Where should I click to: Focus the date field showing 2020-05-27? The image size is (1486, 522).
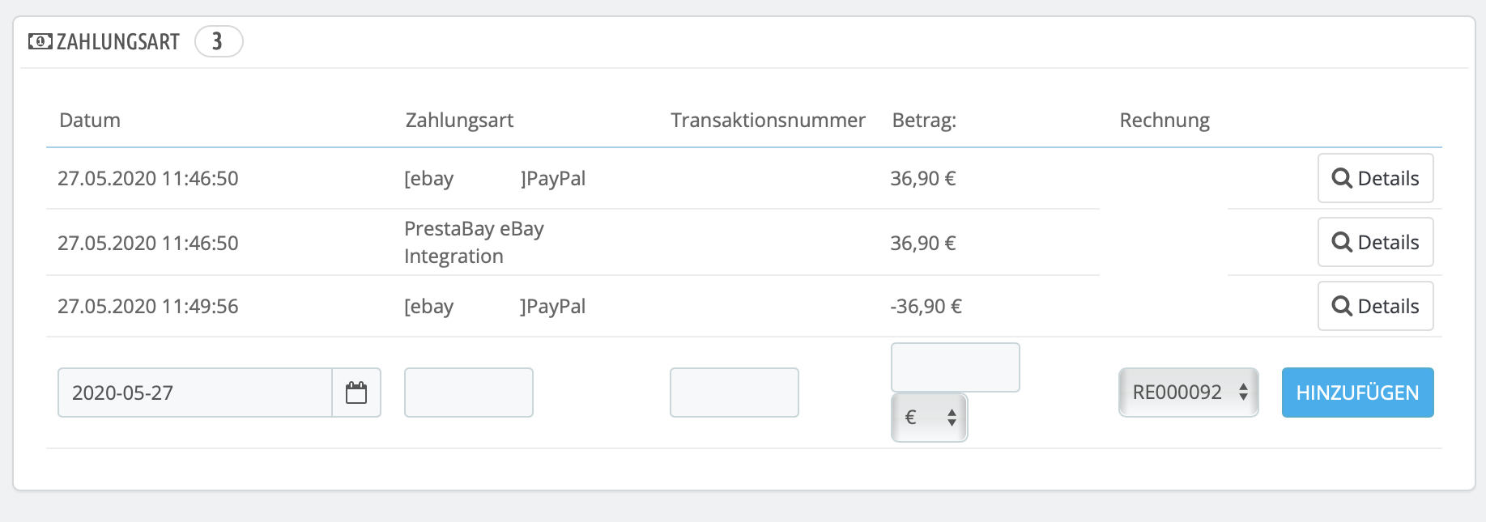[195, 393]
